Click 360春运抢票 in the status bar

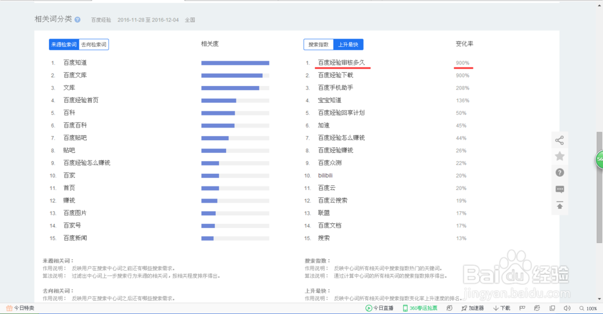tap(420, 308)
